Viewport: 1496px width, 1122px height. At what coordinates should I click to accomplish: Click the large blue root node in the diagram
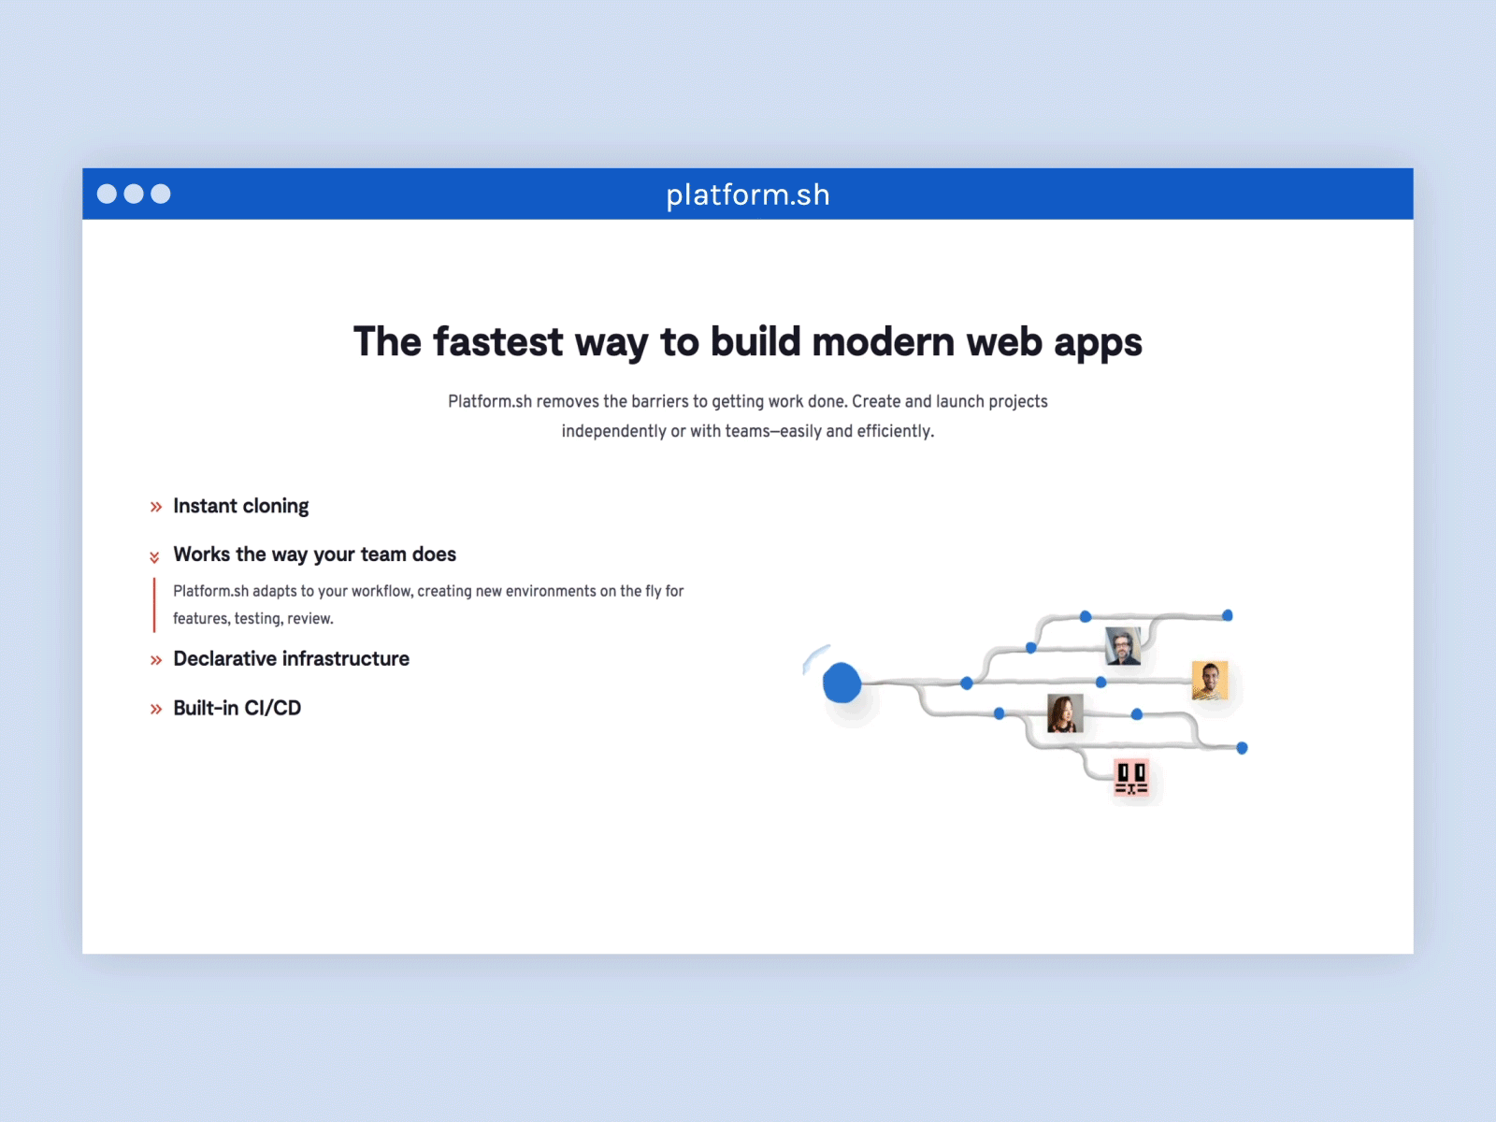(841, 683)
